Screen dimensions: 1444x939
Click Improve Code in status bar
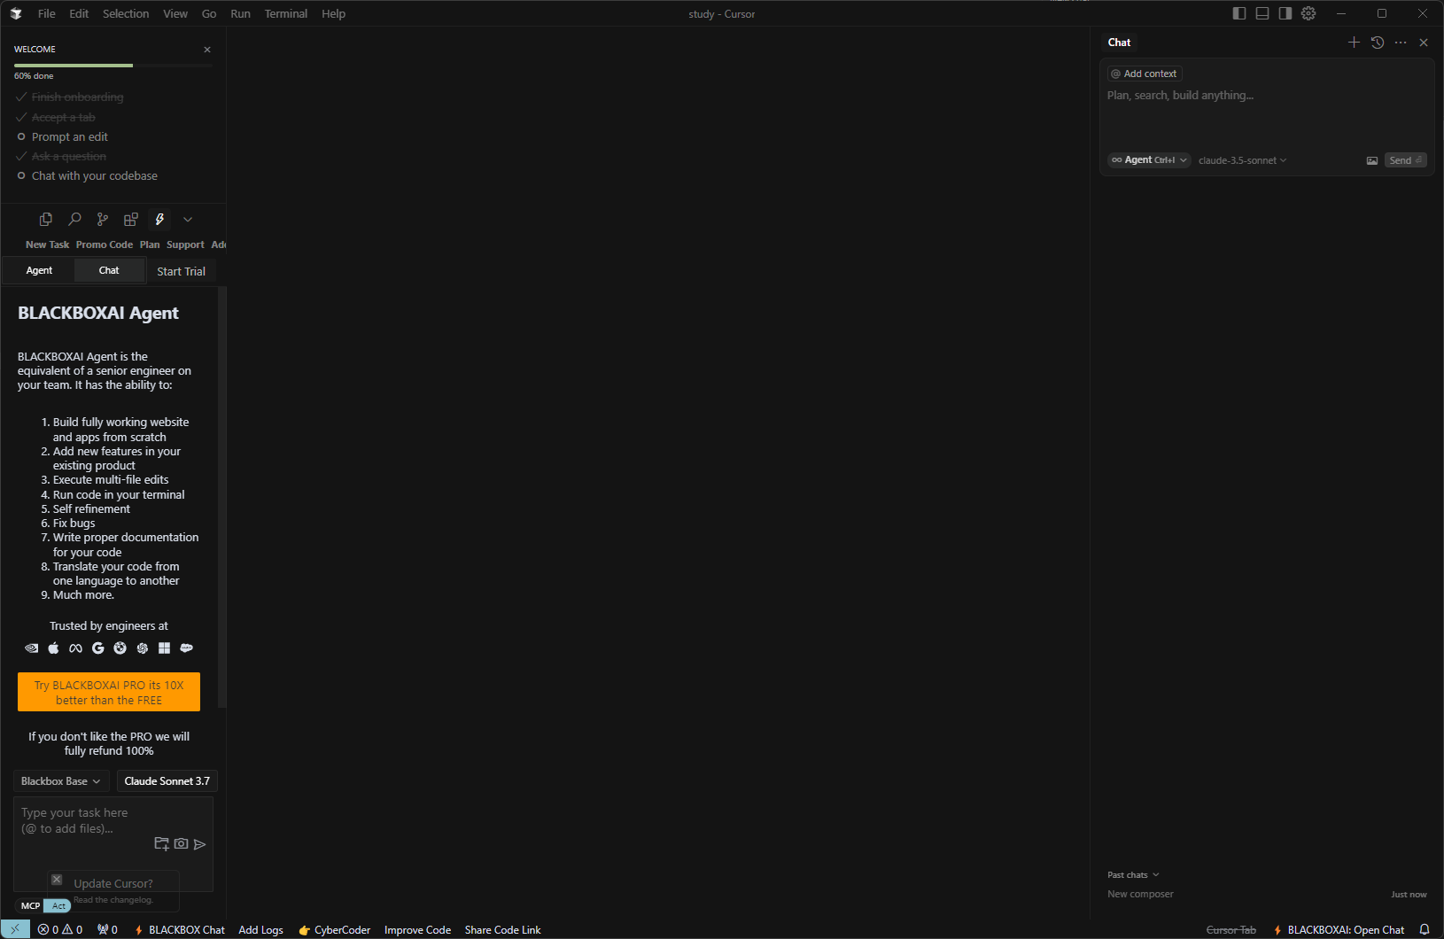coord(417,929)
